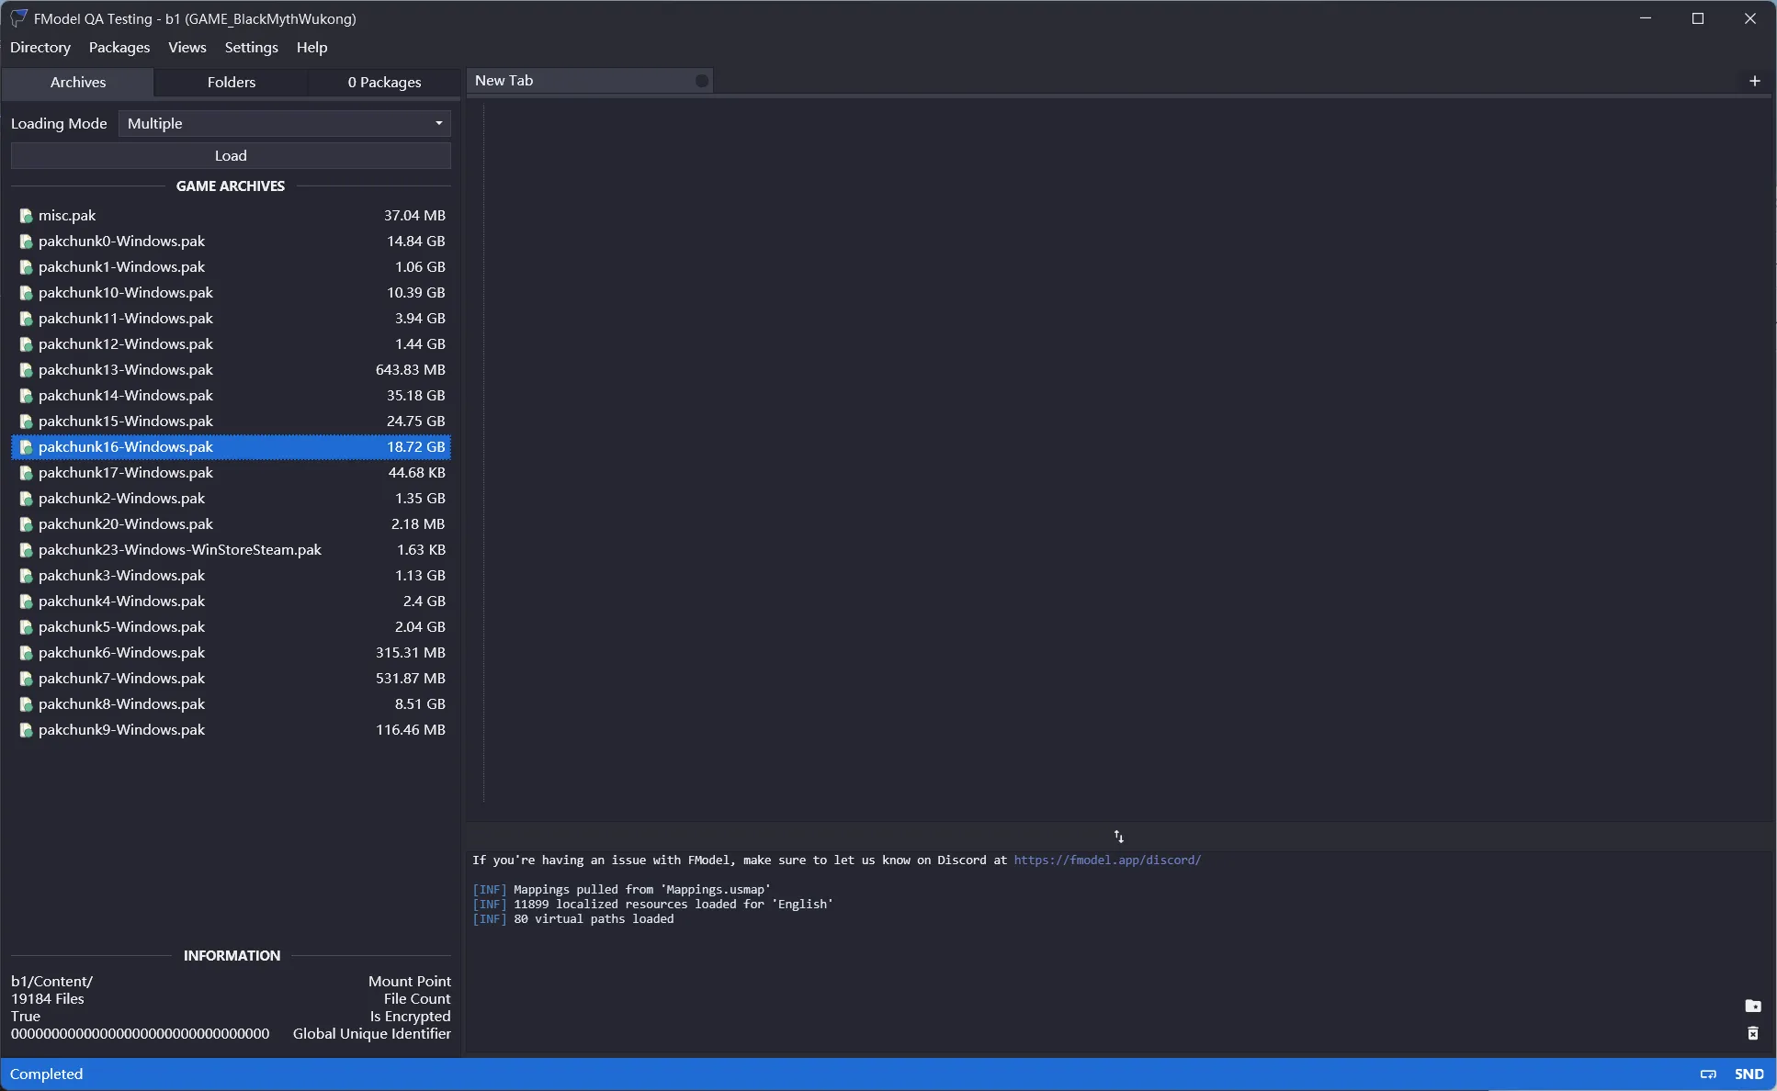The width and height of the screenshot is (1777, 1091).
Task: Switch to the 0 Packages tab
Action: coord(384,82)
